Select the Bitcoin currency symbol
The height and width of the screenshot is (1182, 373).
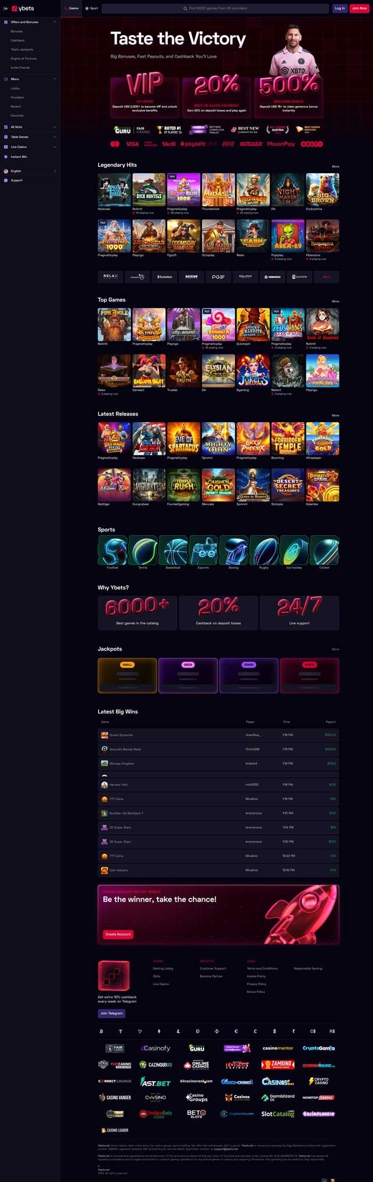click(x=101, y=1031)
